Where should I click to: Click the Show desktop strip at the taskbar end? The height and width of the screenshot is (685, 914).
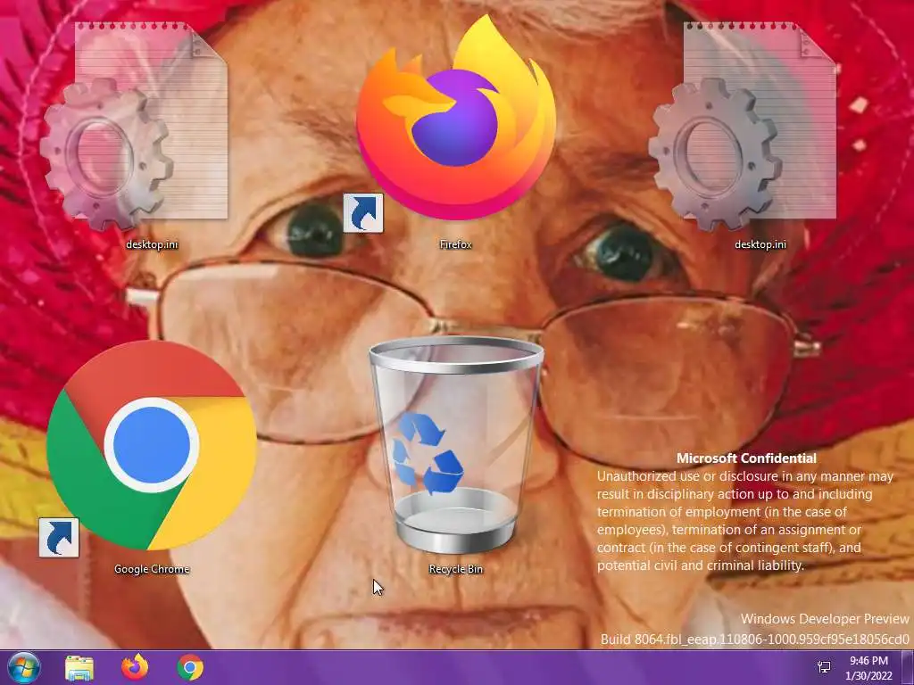(908, 667)
